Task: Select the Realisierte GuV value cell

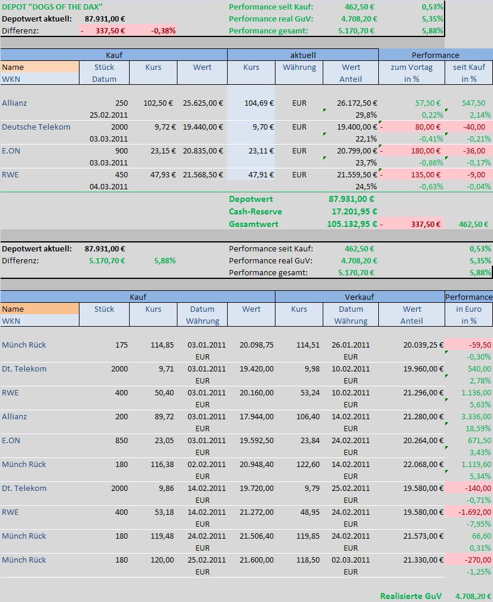Action: (474, 596)
